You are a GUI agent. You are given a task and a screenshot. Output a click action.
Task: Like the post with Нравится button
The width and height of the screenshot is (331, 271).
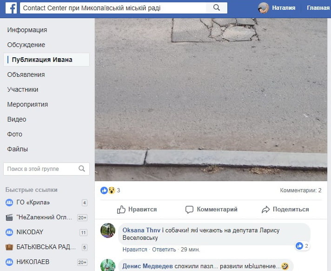click(x=137, y=210)
